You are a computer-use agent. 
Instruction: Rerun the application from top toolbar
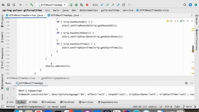coord(71,5)
